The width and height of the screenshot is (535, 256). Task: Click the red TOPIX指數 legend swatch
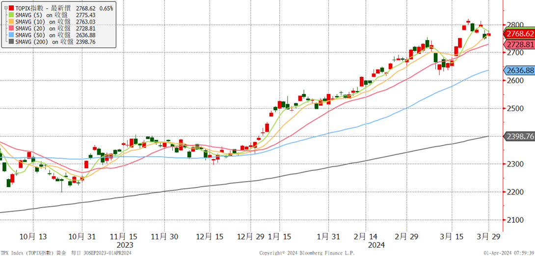coord(11,7)
